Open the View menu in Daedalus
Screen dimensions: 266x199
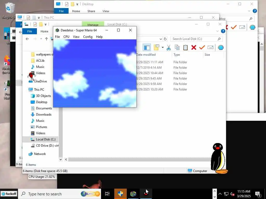76,37
